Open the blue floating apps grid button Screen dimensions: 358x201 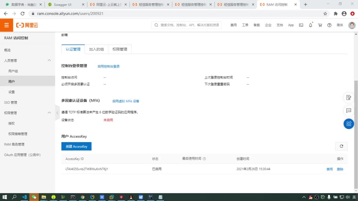pyautogui.click(x=349, y=124)
